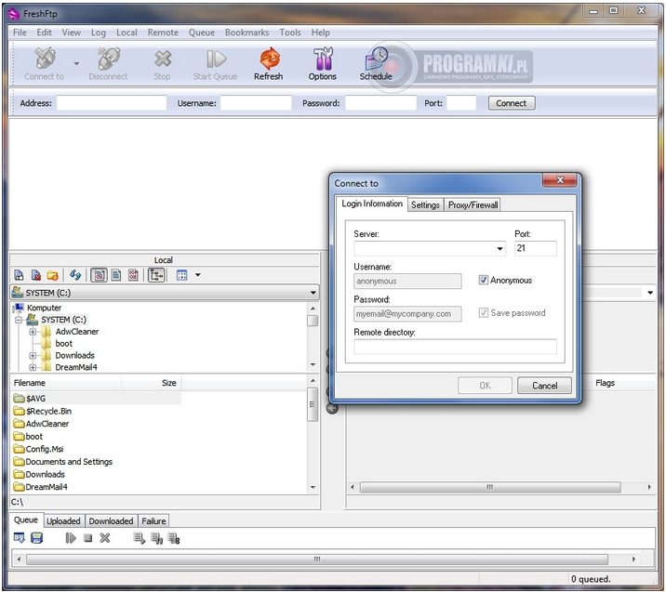Screen dimensions: 666x592
Task: Click the queue list with pause icon
Action: click(x=156, y=538)
